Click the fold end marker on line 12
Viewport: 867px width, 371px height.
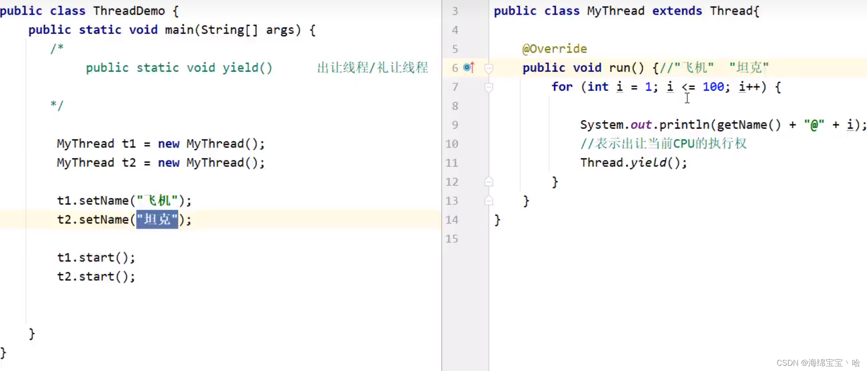click(x=489, y=182)
